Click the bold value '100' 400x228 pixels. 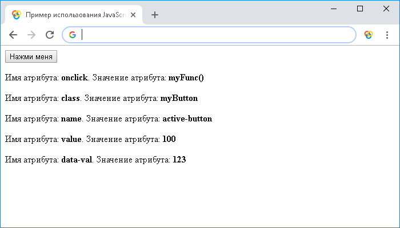point(169,139)
